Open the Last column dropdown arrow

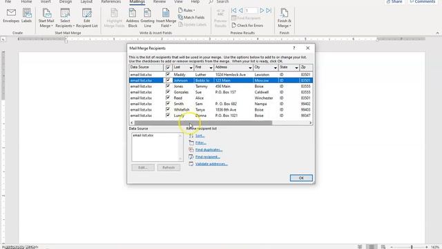coord(191,68)
